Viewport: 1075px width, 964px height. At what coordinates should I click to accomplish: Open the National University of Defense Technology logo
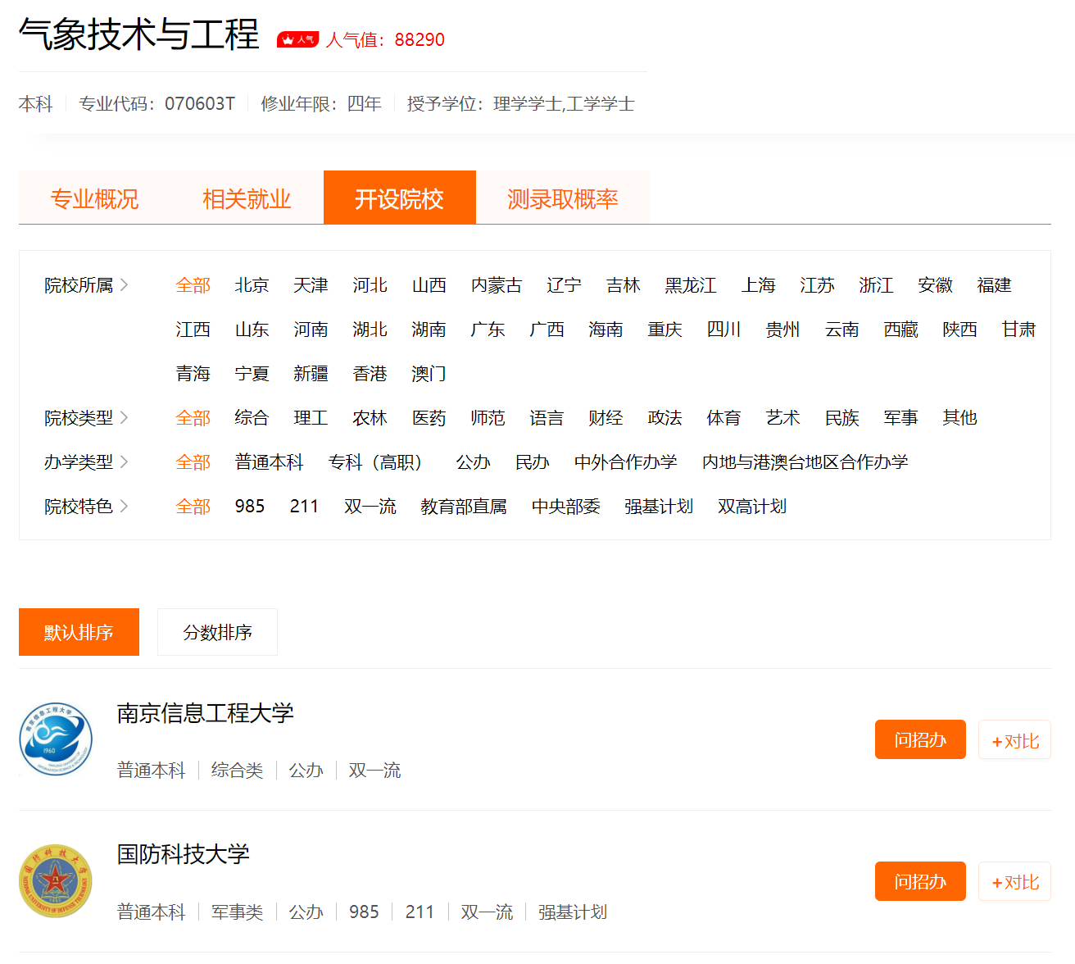pyautogui.click(x=56, y=881)
